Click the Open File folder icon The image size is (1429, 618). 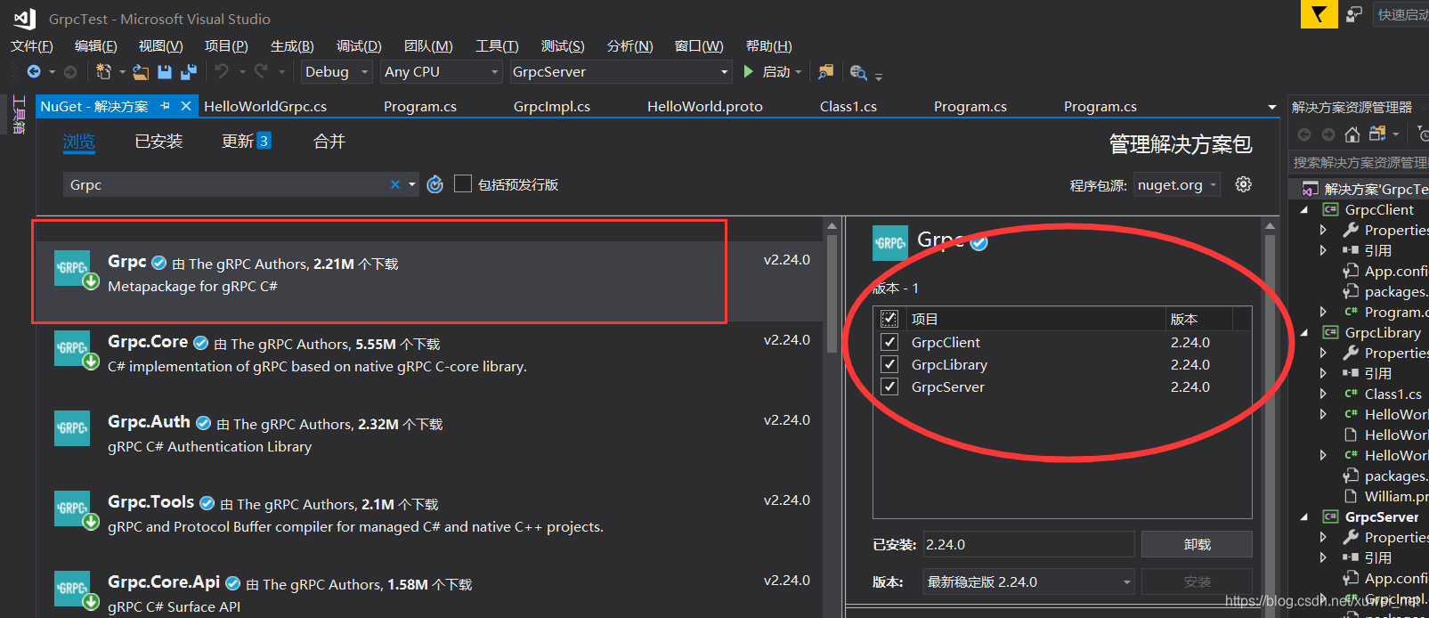click(141, 71)
